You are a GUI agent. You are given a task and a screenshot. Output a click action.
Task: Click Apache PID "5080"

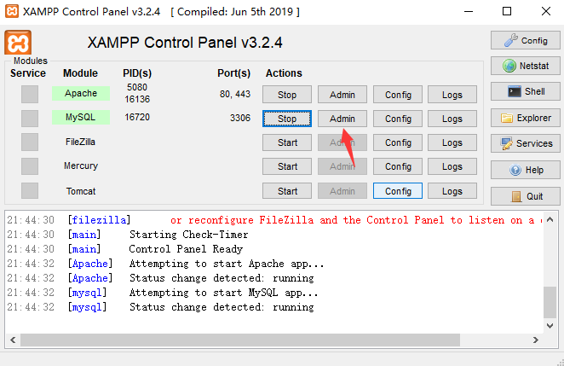click(137, 87)
